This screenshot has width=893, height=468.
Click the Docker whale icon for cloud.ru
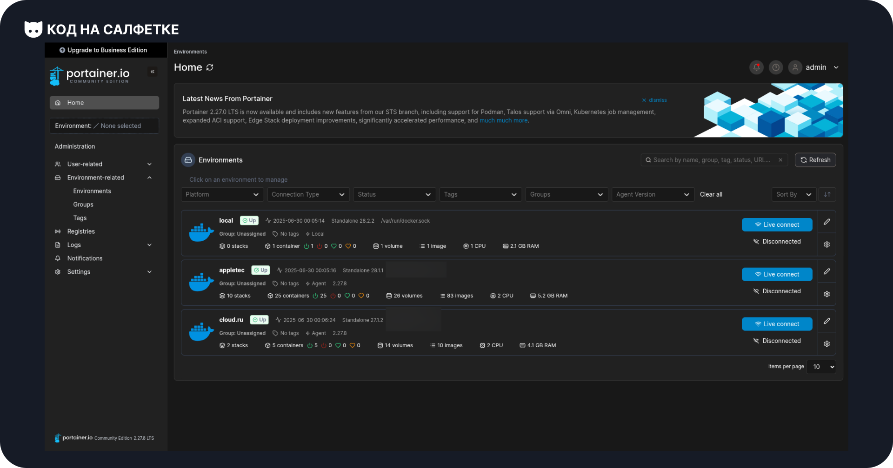(201, 332)
